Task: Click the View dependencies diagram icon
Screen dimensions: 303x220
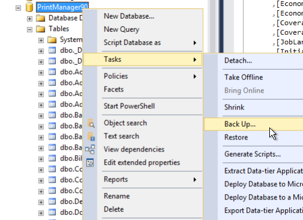Action: pyautogui.click(x=90, y=150)
